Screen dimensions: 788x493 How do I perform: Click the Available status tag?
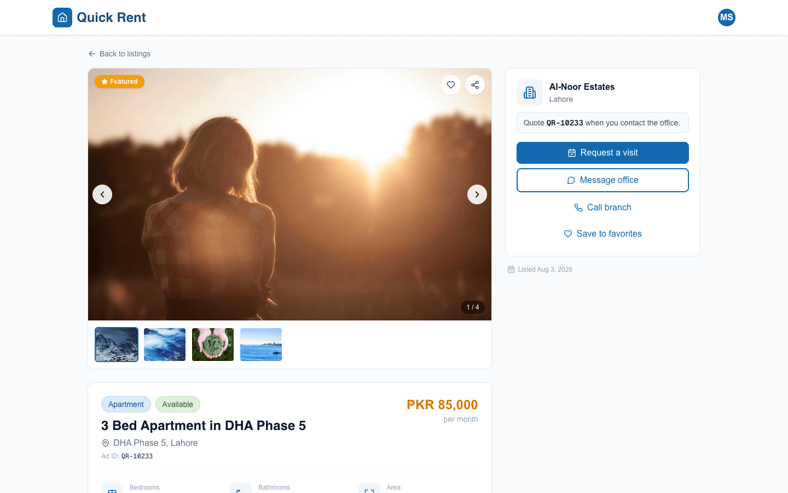coord(178,404)
